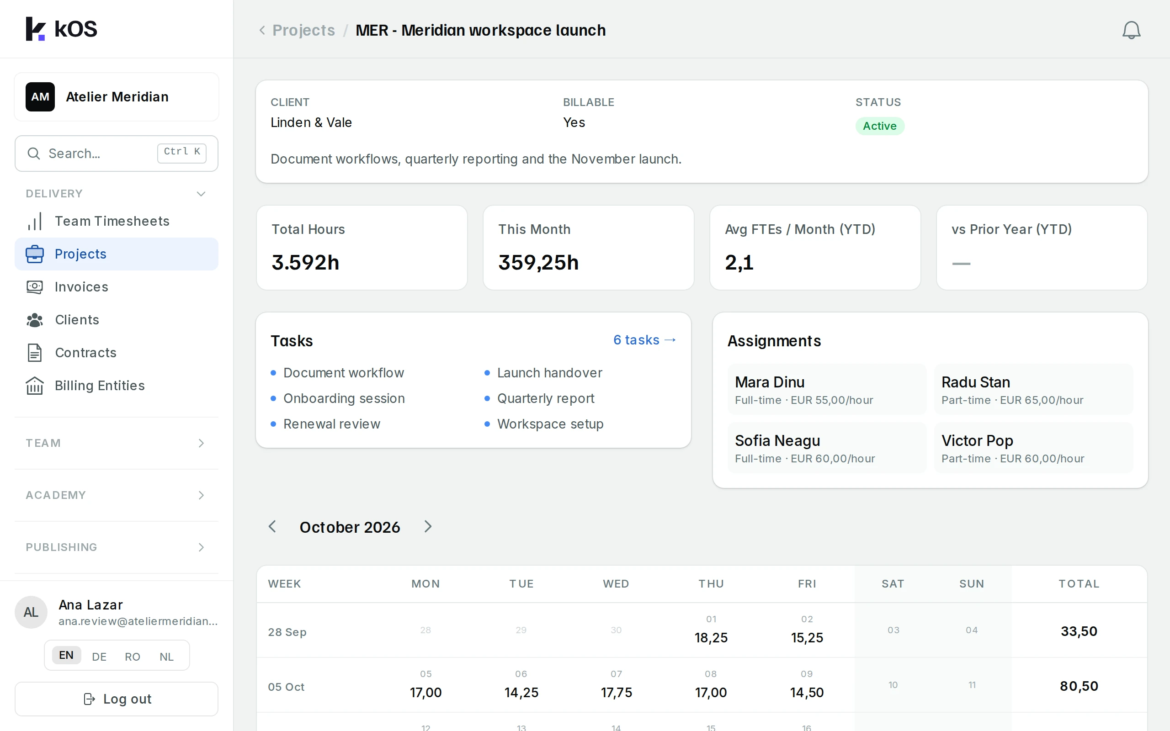Click the search magnifier icon

[33, 154]
